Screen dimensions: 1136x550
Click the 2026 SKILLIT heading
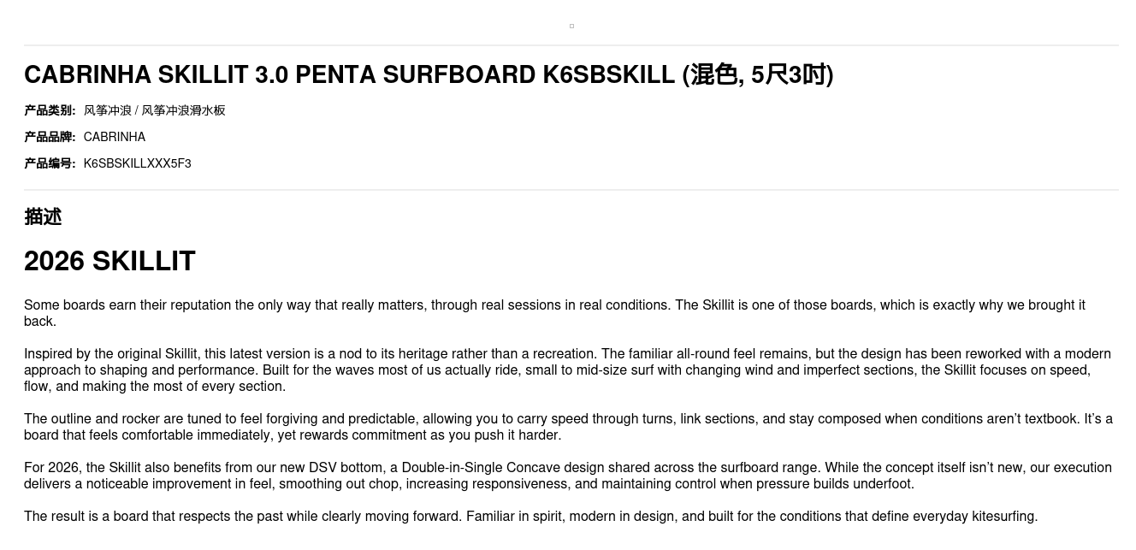click(109, 261)
